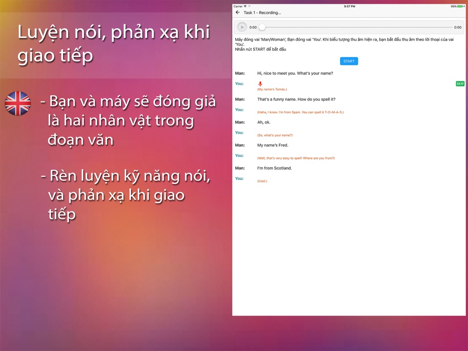Click the 9:57 PM clock in status bar

(x=350, y=6)
